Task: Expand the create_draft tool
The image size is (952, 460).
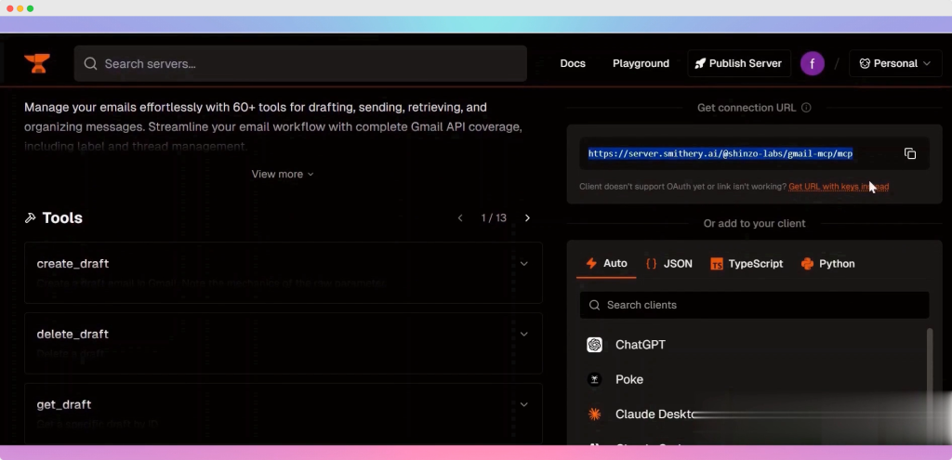Action: (x=523, y=264)
